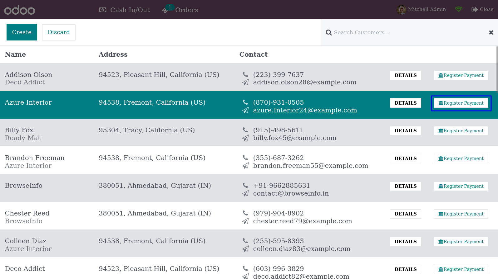
Task: Open details for Deco Addict
Action: pyautogui.click(x=405, y=269)
